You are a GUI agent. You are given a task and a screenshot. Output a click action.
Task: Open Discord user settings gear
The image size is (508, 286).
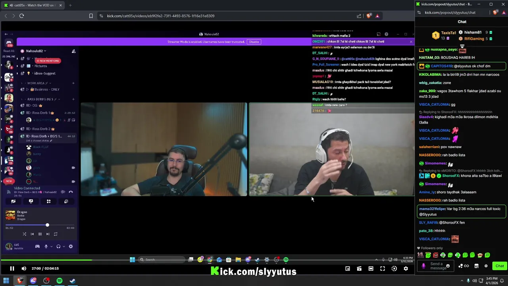(x=71, y=246)
